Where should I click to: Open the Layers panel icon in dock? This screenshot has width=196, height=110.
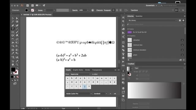coord(123,88)
